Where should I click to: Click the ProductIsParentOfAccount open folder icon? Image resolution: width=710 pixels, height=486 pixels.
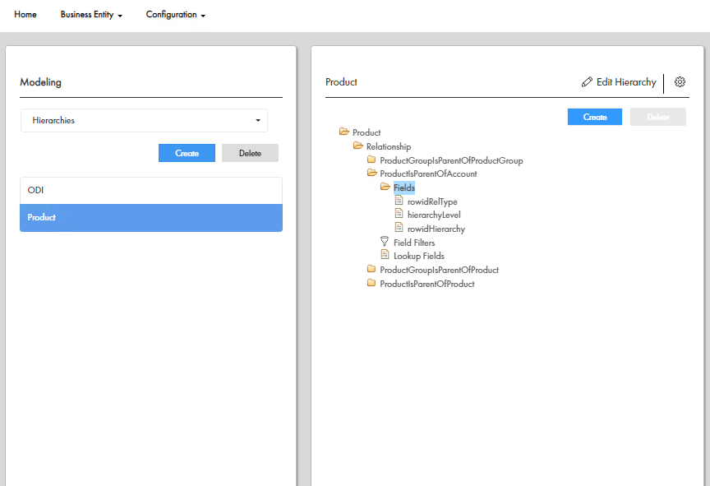coord(371,173)
